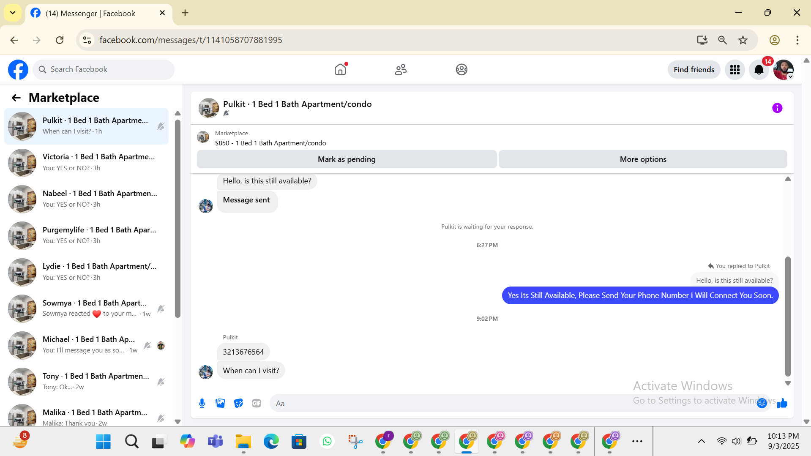Open Victoria conversation in list
The image size is (811, 456).
tap(86, 163)
